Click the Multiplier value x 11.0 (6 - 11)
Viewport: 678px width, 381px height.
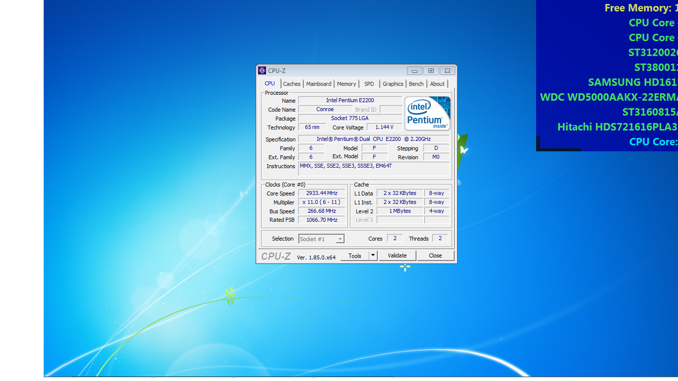[x=322, y=202]
